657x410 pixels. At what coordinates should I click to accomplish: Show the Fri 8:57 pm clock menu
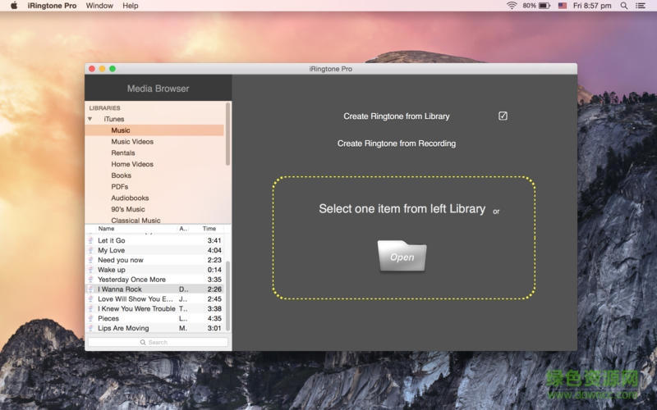pyautogui.click(x=592, y=6)
